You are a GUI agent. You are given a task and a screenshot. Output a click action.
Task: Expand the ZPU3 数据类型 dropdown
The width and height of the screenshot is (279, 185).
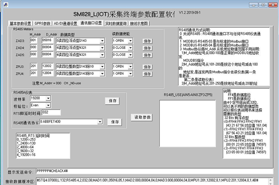[102, 66]
